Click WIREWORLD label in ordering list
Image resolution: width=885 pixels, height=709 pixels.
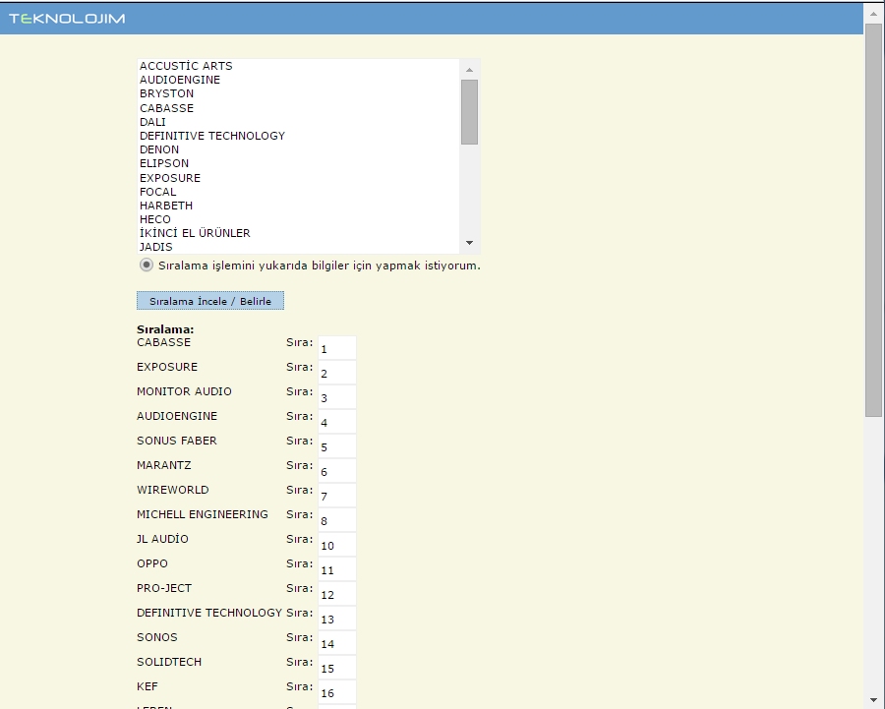click(173, 490)
